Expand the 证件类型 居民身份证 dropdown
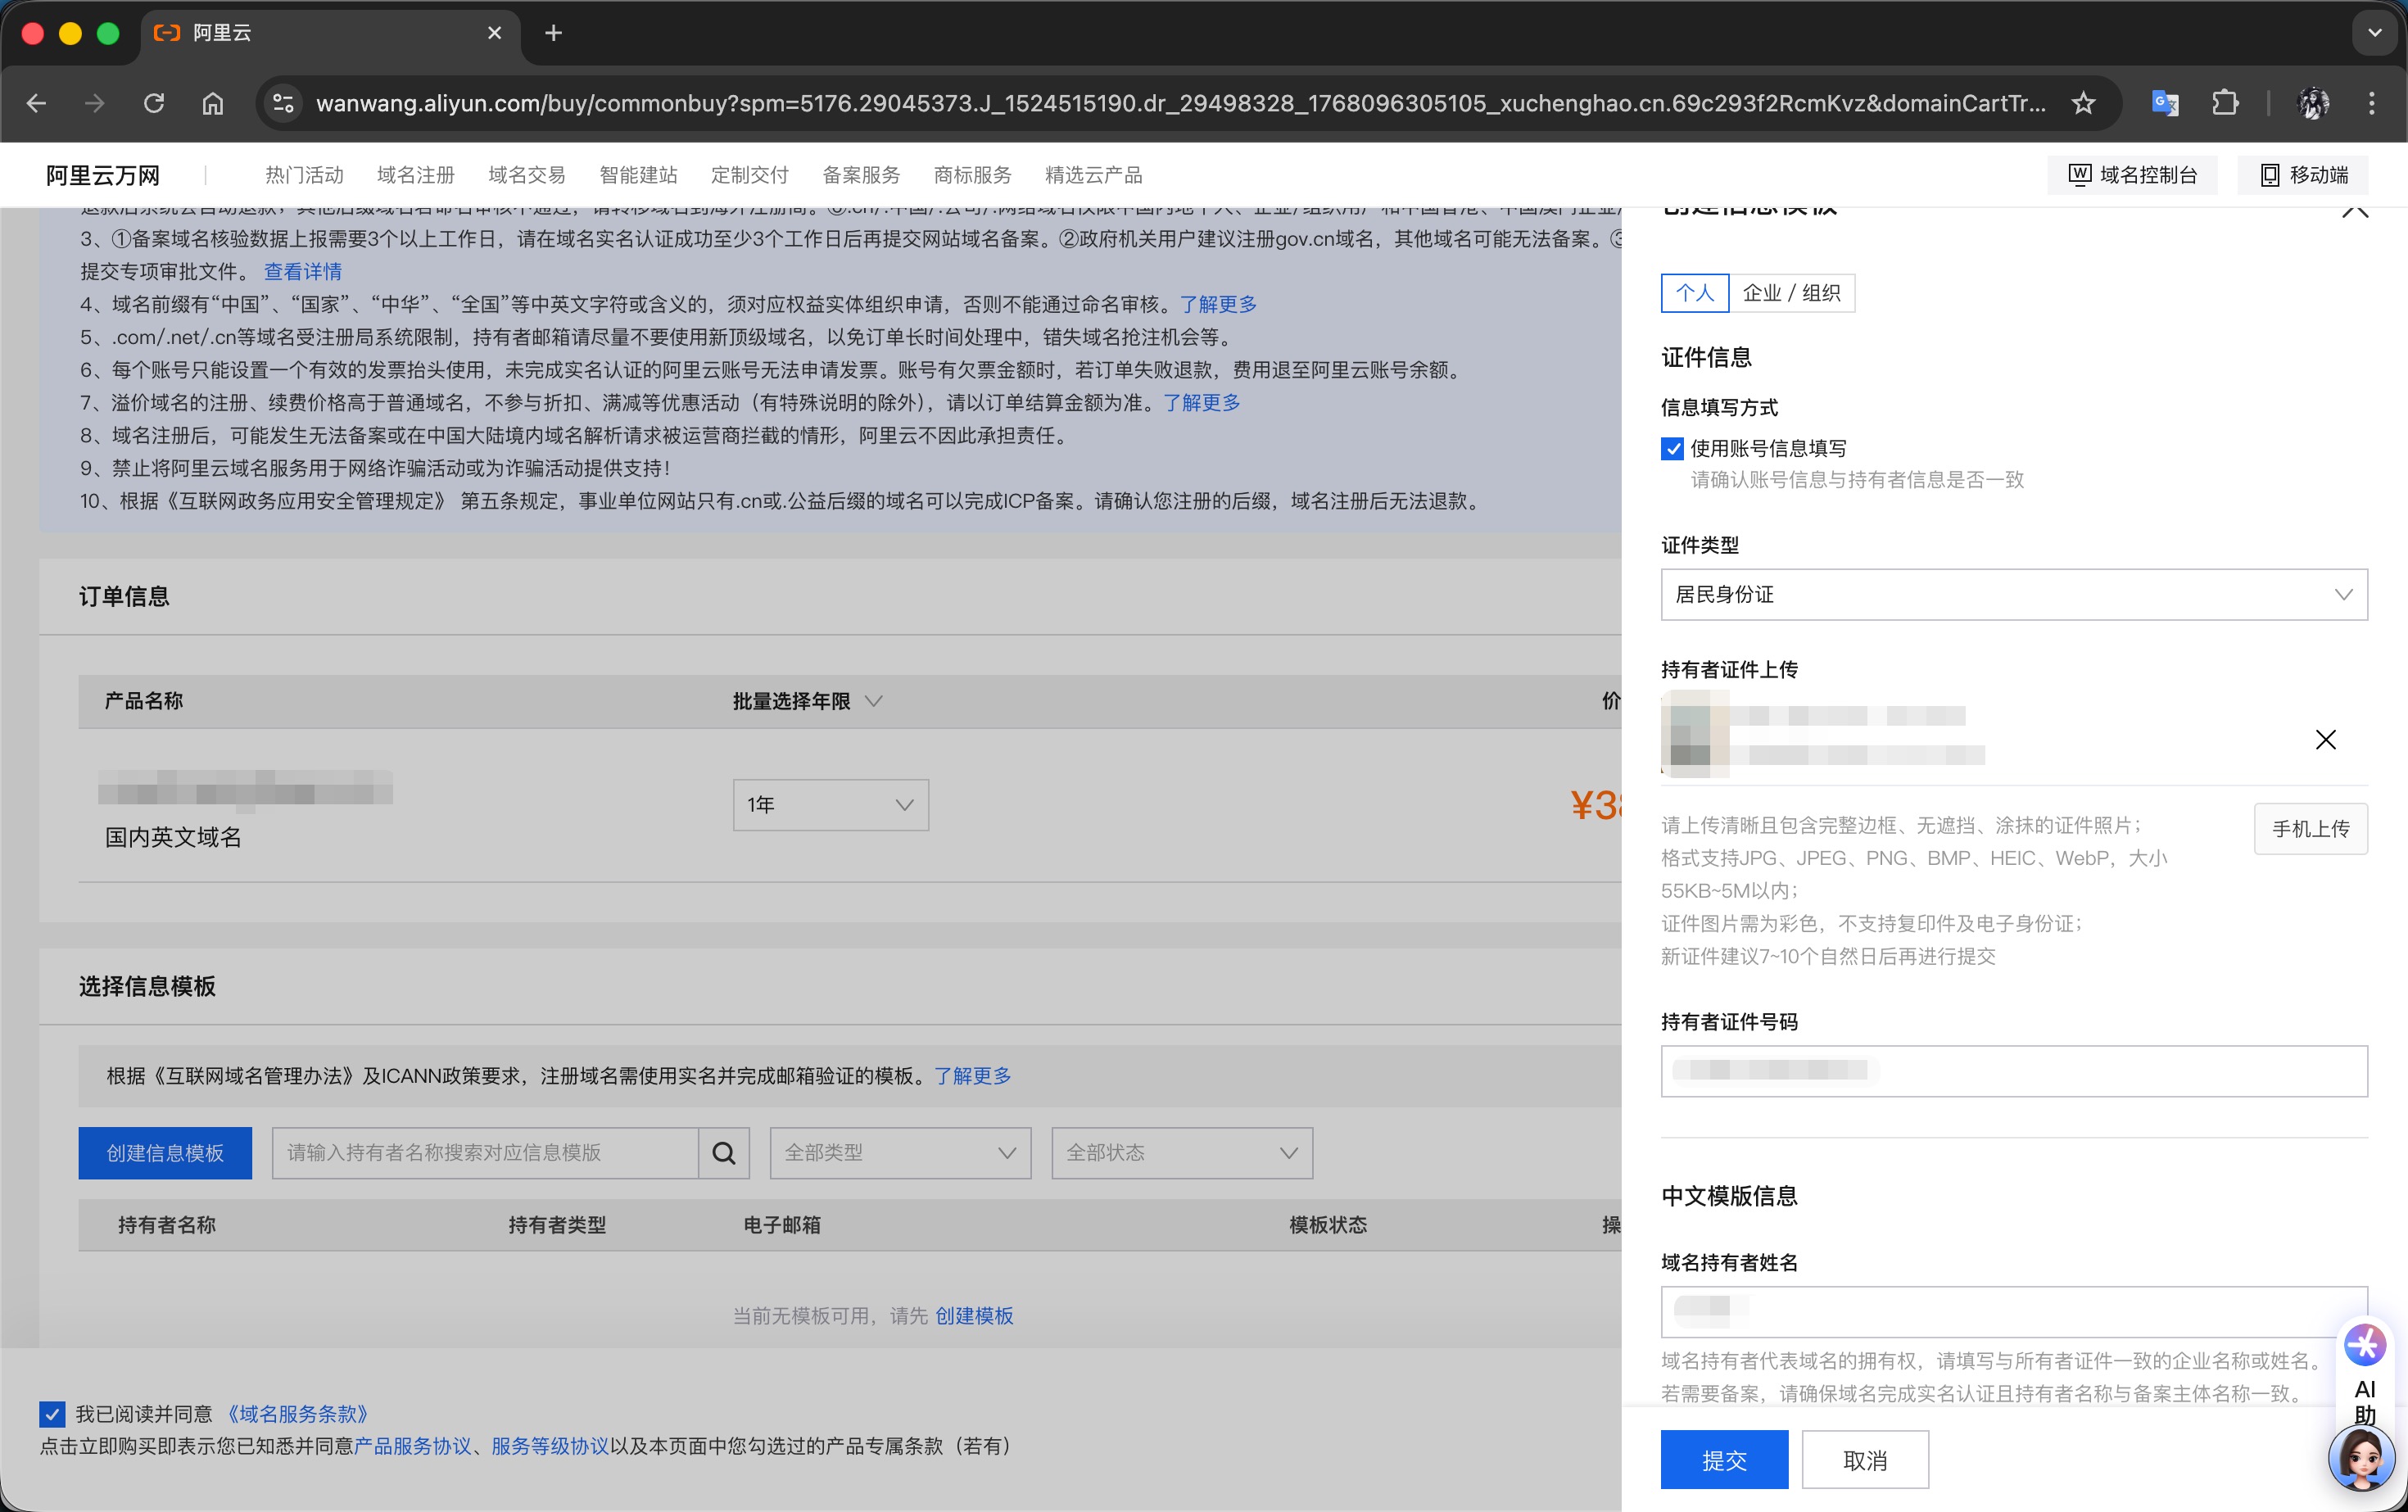2408x1512 pixels. coord(2013,595)
